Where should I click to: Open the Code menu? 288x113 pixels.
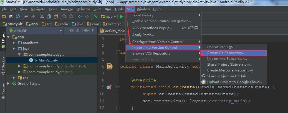pyautogui.click(x=53, y=9)
